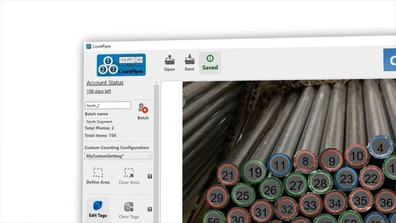Activate the Define Area tool
This screenshot has width=396, height=223.
click(98, 176)
